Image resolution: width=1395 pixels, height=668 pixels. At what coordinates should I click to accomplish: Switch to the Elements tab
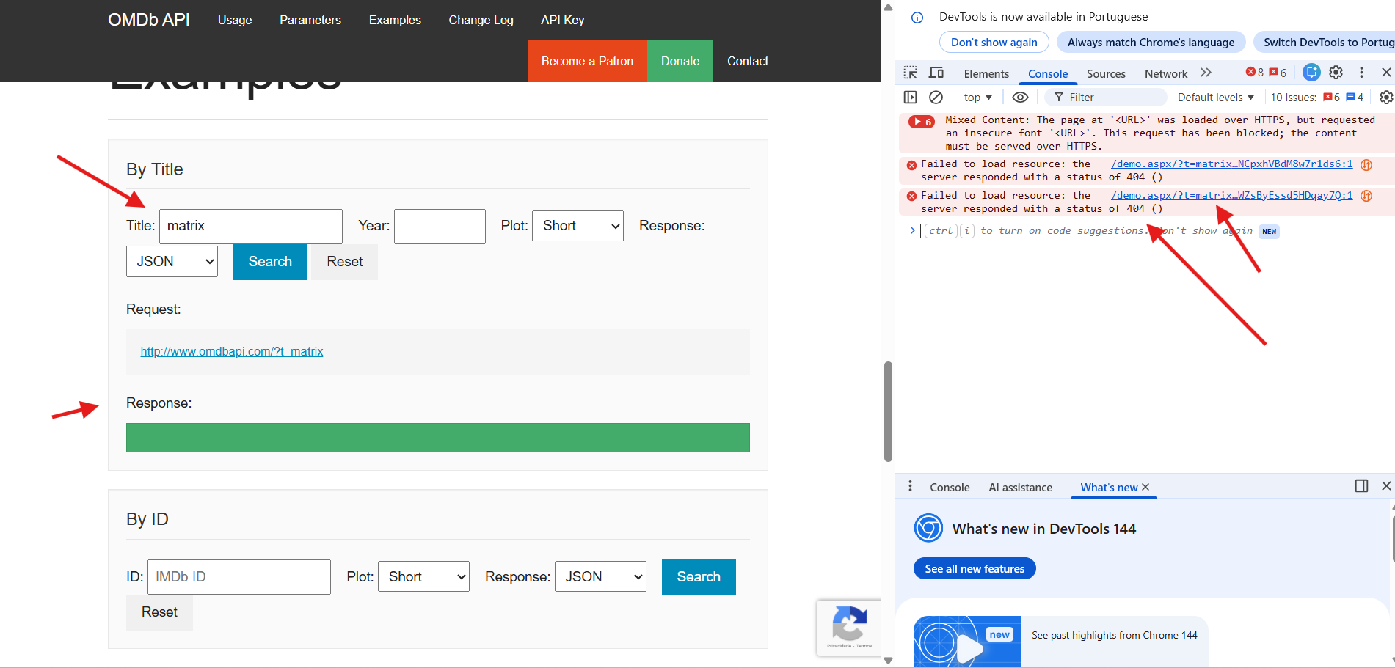coord(986,73)
